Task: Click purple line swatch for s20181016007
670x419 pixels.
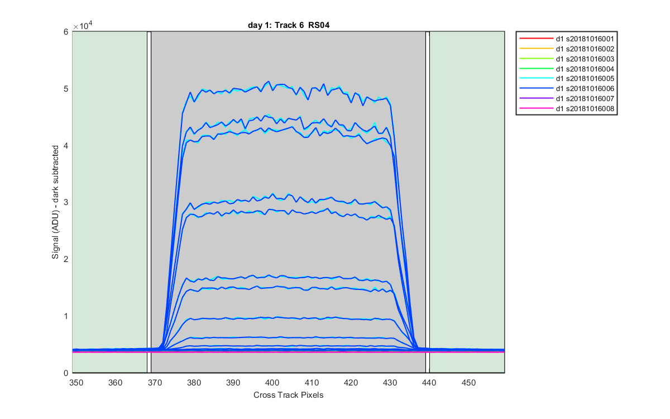Action: tap(536, 99)
